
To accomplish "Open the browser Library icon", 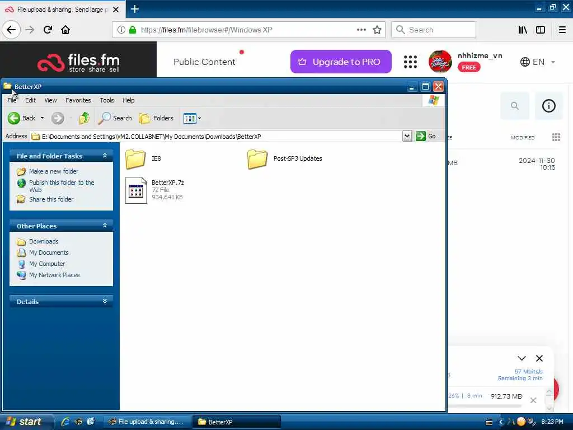I will tap(523, 30).
